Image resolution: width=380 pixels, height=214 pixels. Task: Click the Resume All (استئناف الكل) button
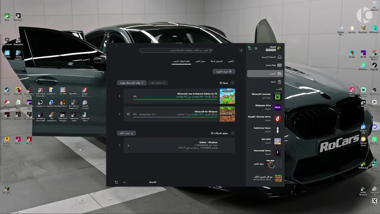coord(158,83)
